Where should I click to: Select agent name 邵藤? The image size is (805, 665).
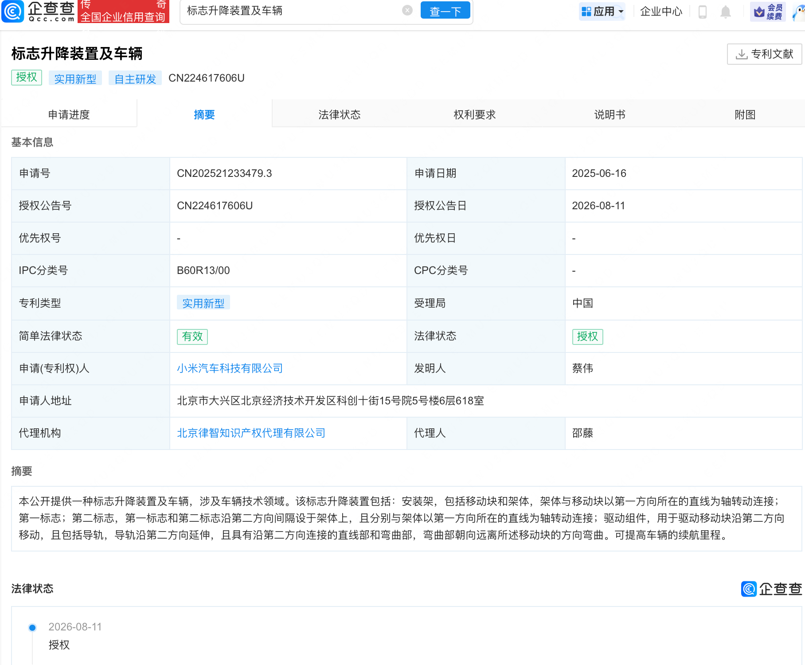582,433
